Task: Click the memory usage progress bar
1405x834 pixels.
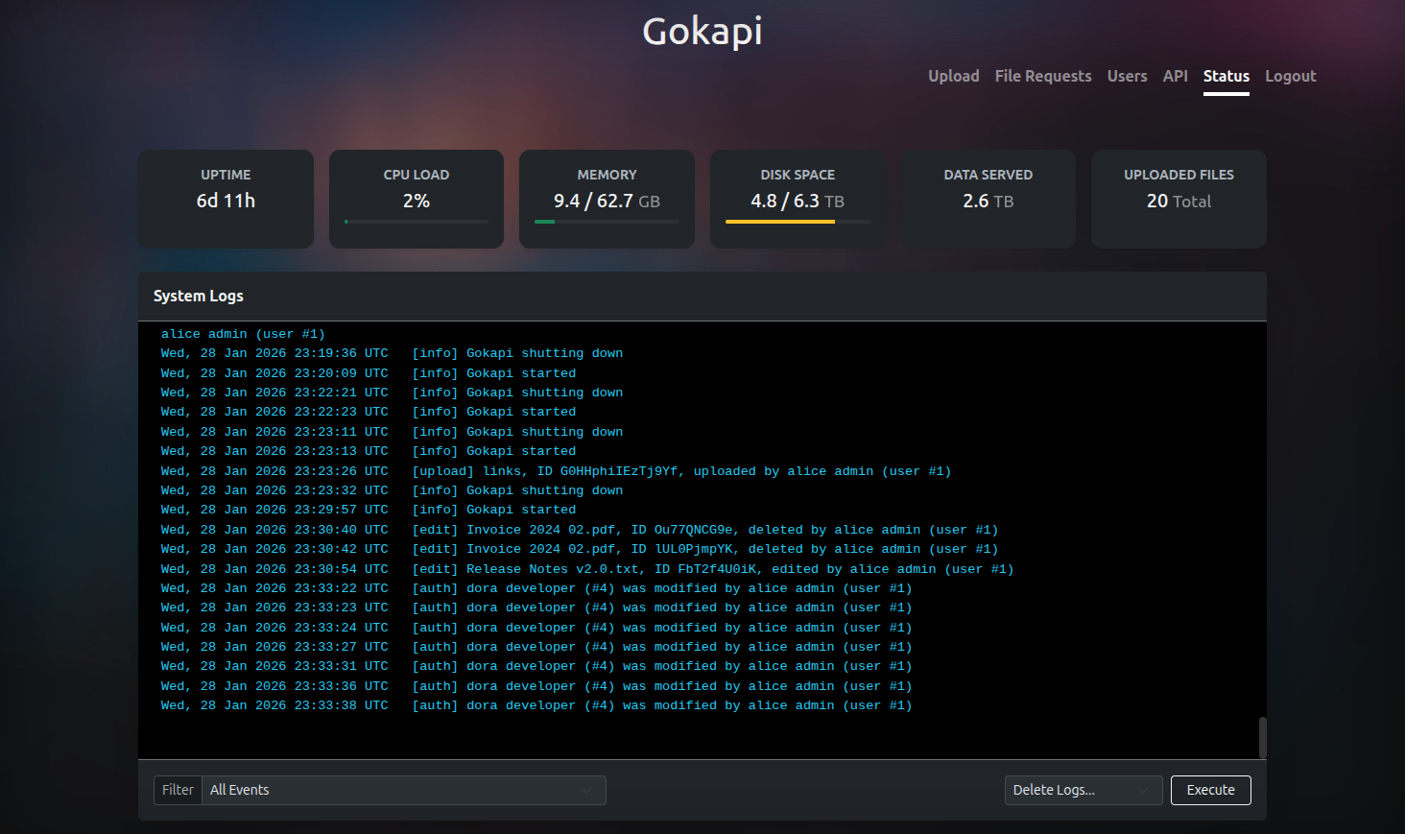Action: tap(607, 222)
